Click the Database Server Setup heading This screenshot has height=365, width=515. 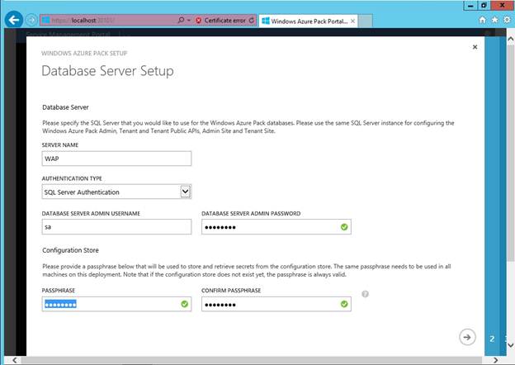(x=108, y=71)
